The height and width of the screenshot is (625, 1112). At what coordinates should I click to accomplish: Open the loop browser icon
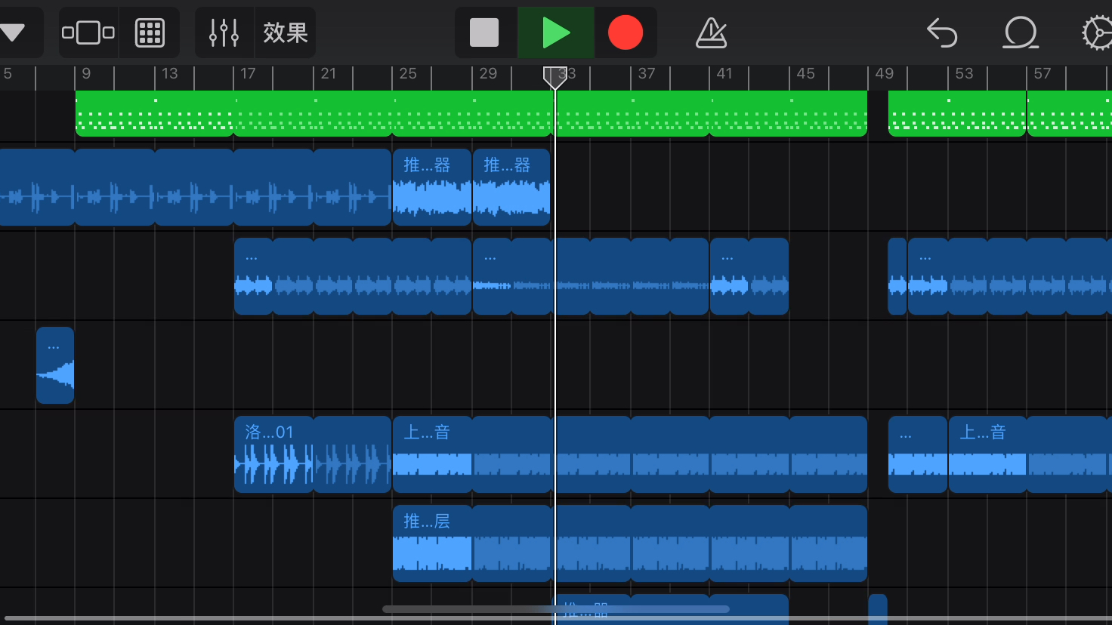click(x=1021, y=32)
